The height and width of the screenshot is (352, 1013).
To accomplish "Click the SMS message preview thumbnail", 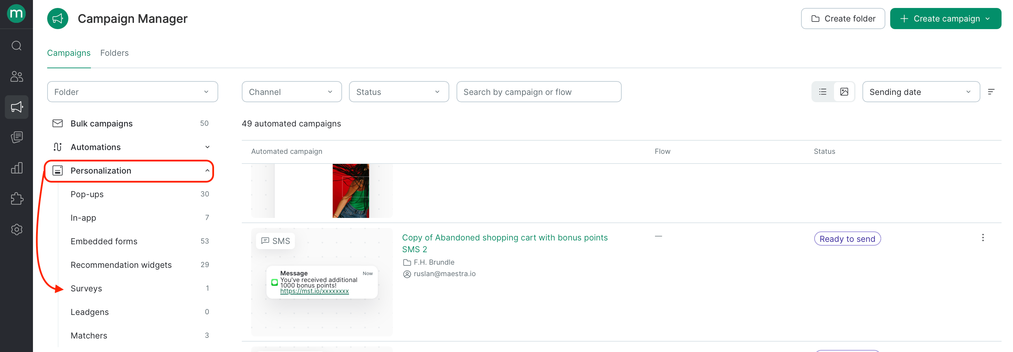I will coord(322,282).
